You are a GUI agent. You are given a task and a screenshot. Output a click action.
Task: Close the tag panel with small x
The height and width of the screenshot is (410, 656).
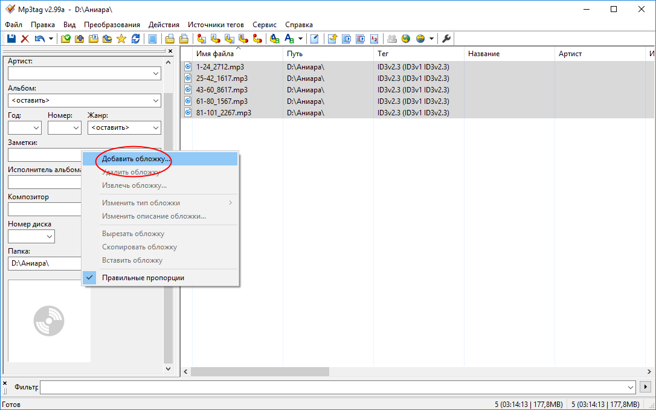tap(170, 51)
